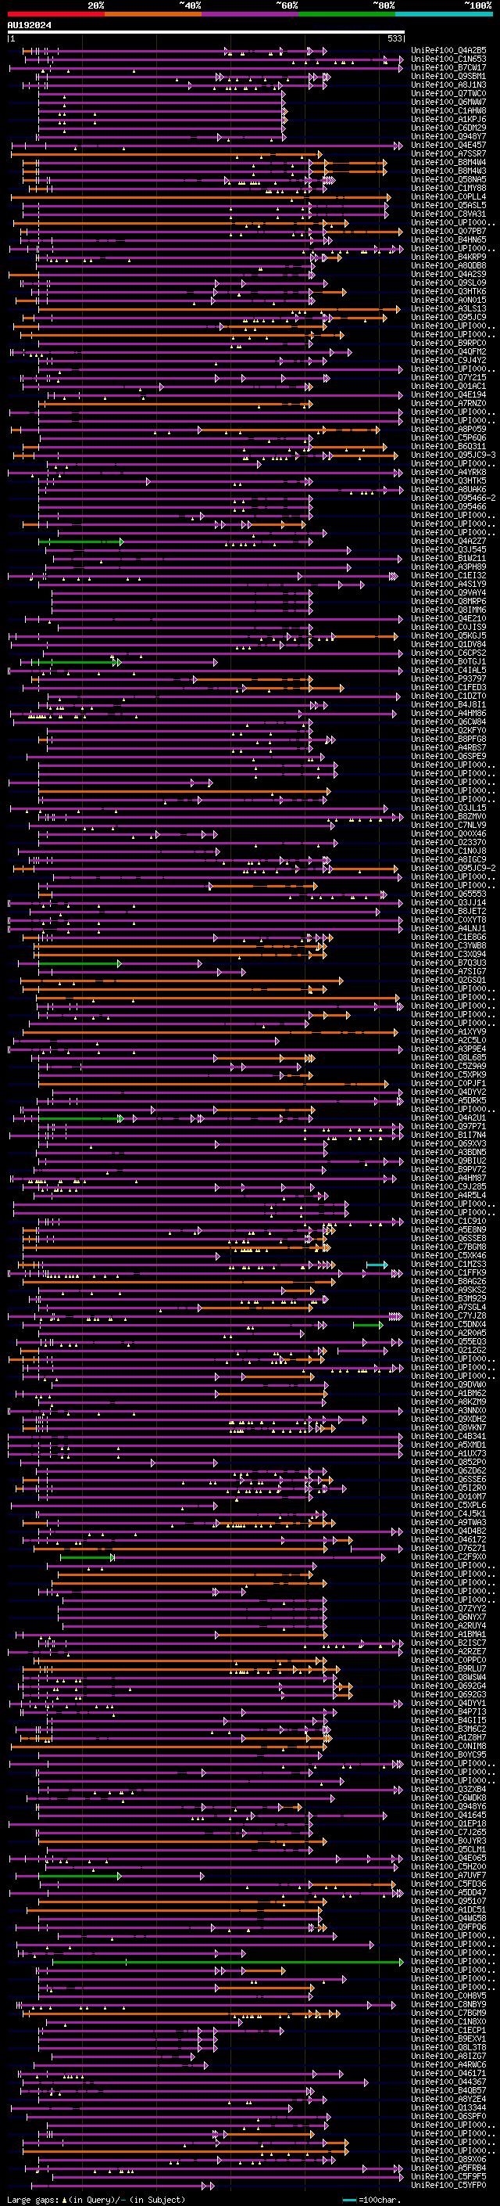Click the UniRef100_B1I7N4 entry
Screen dimensions: 500x2206
point(448,1135)
